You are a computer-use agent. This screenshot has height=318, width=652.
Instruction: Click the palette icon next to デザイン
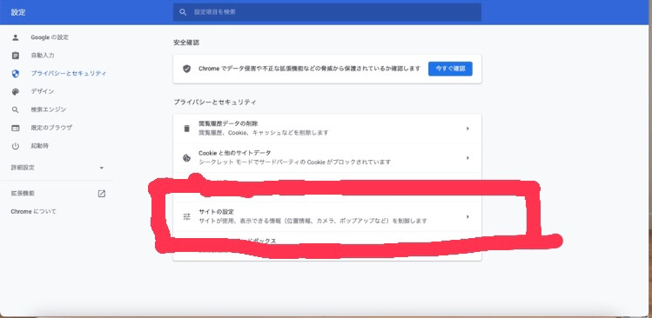click(16, 92)
